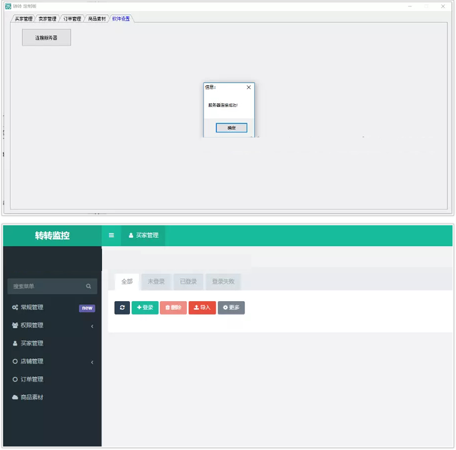Open the 更多 dropdown button
456x450 pixels.
pos(231,307)
